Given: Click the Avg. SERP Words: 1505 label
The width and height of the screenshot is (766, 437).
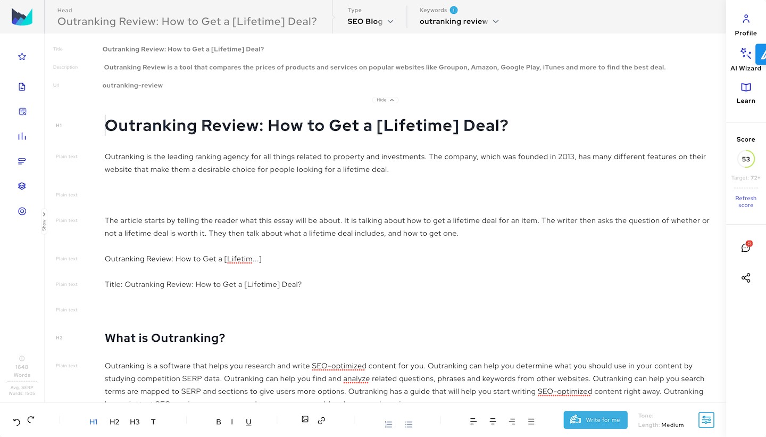Looking at the screenshot, I should [x=22, y=390].
